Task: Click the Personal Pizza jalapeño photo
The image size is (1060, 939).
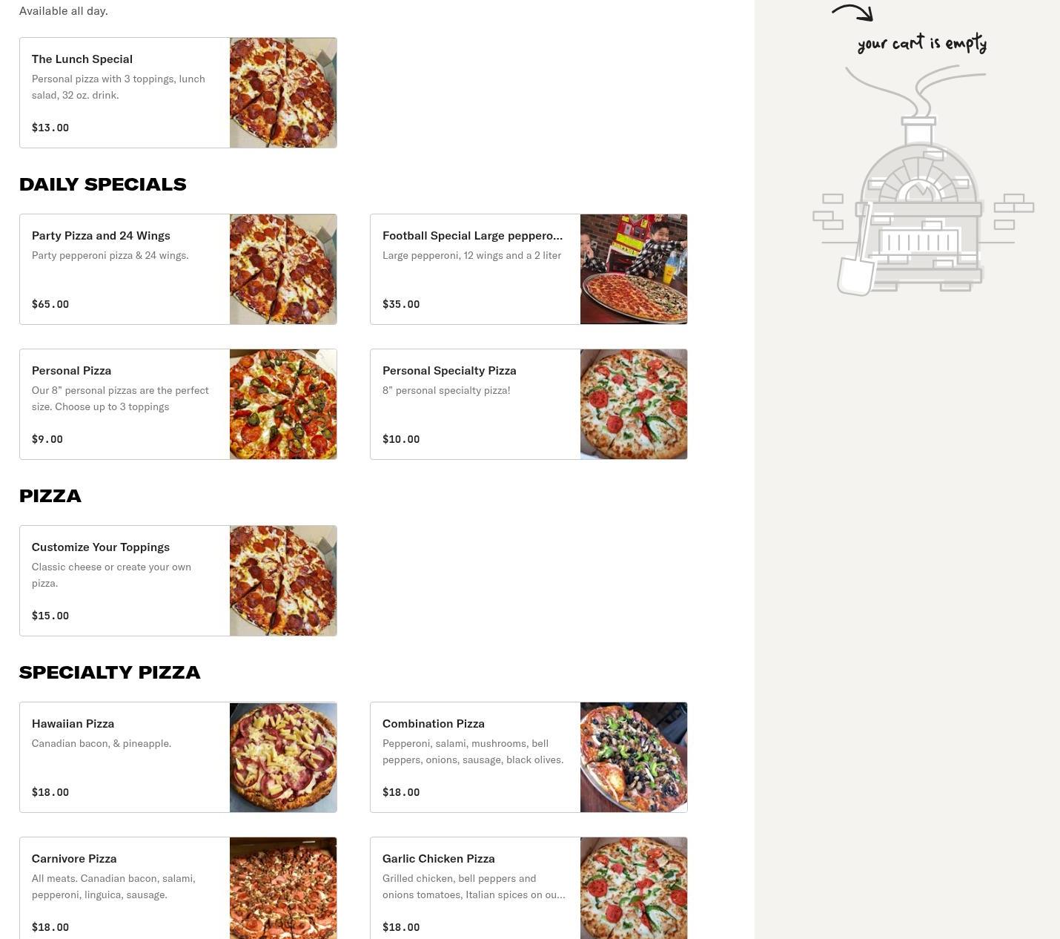Action: [x=283, y=404]
